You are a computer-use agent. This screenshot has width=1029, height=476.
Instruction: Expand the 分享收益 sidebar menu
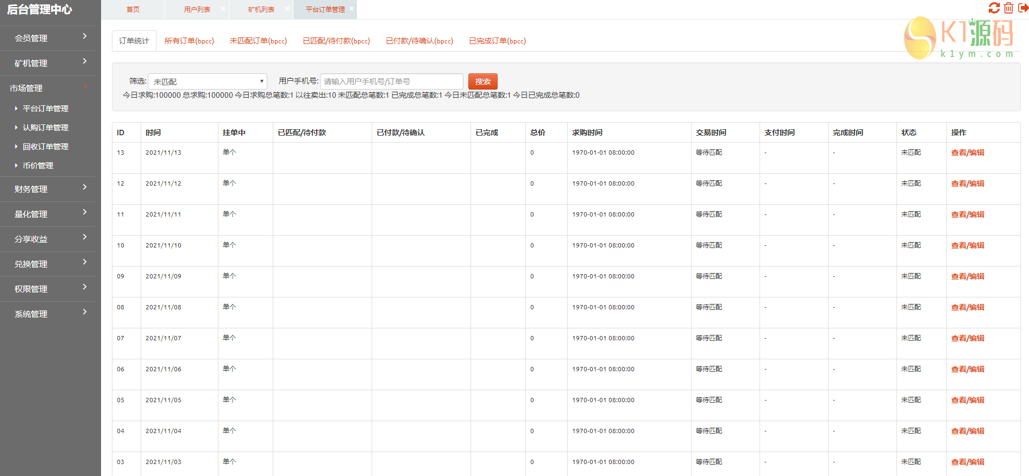coord(47,239)
